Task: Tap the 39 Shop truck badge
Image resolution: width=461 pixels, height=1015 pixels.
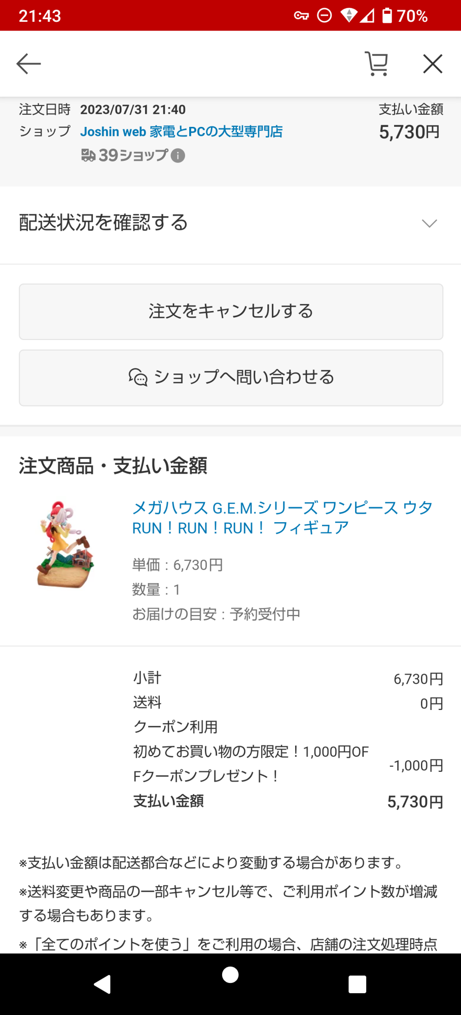Action: click(x=88, y=155)
